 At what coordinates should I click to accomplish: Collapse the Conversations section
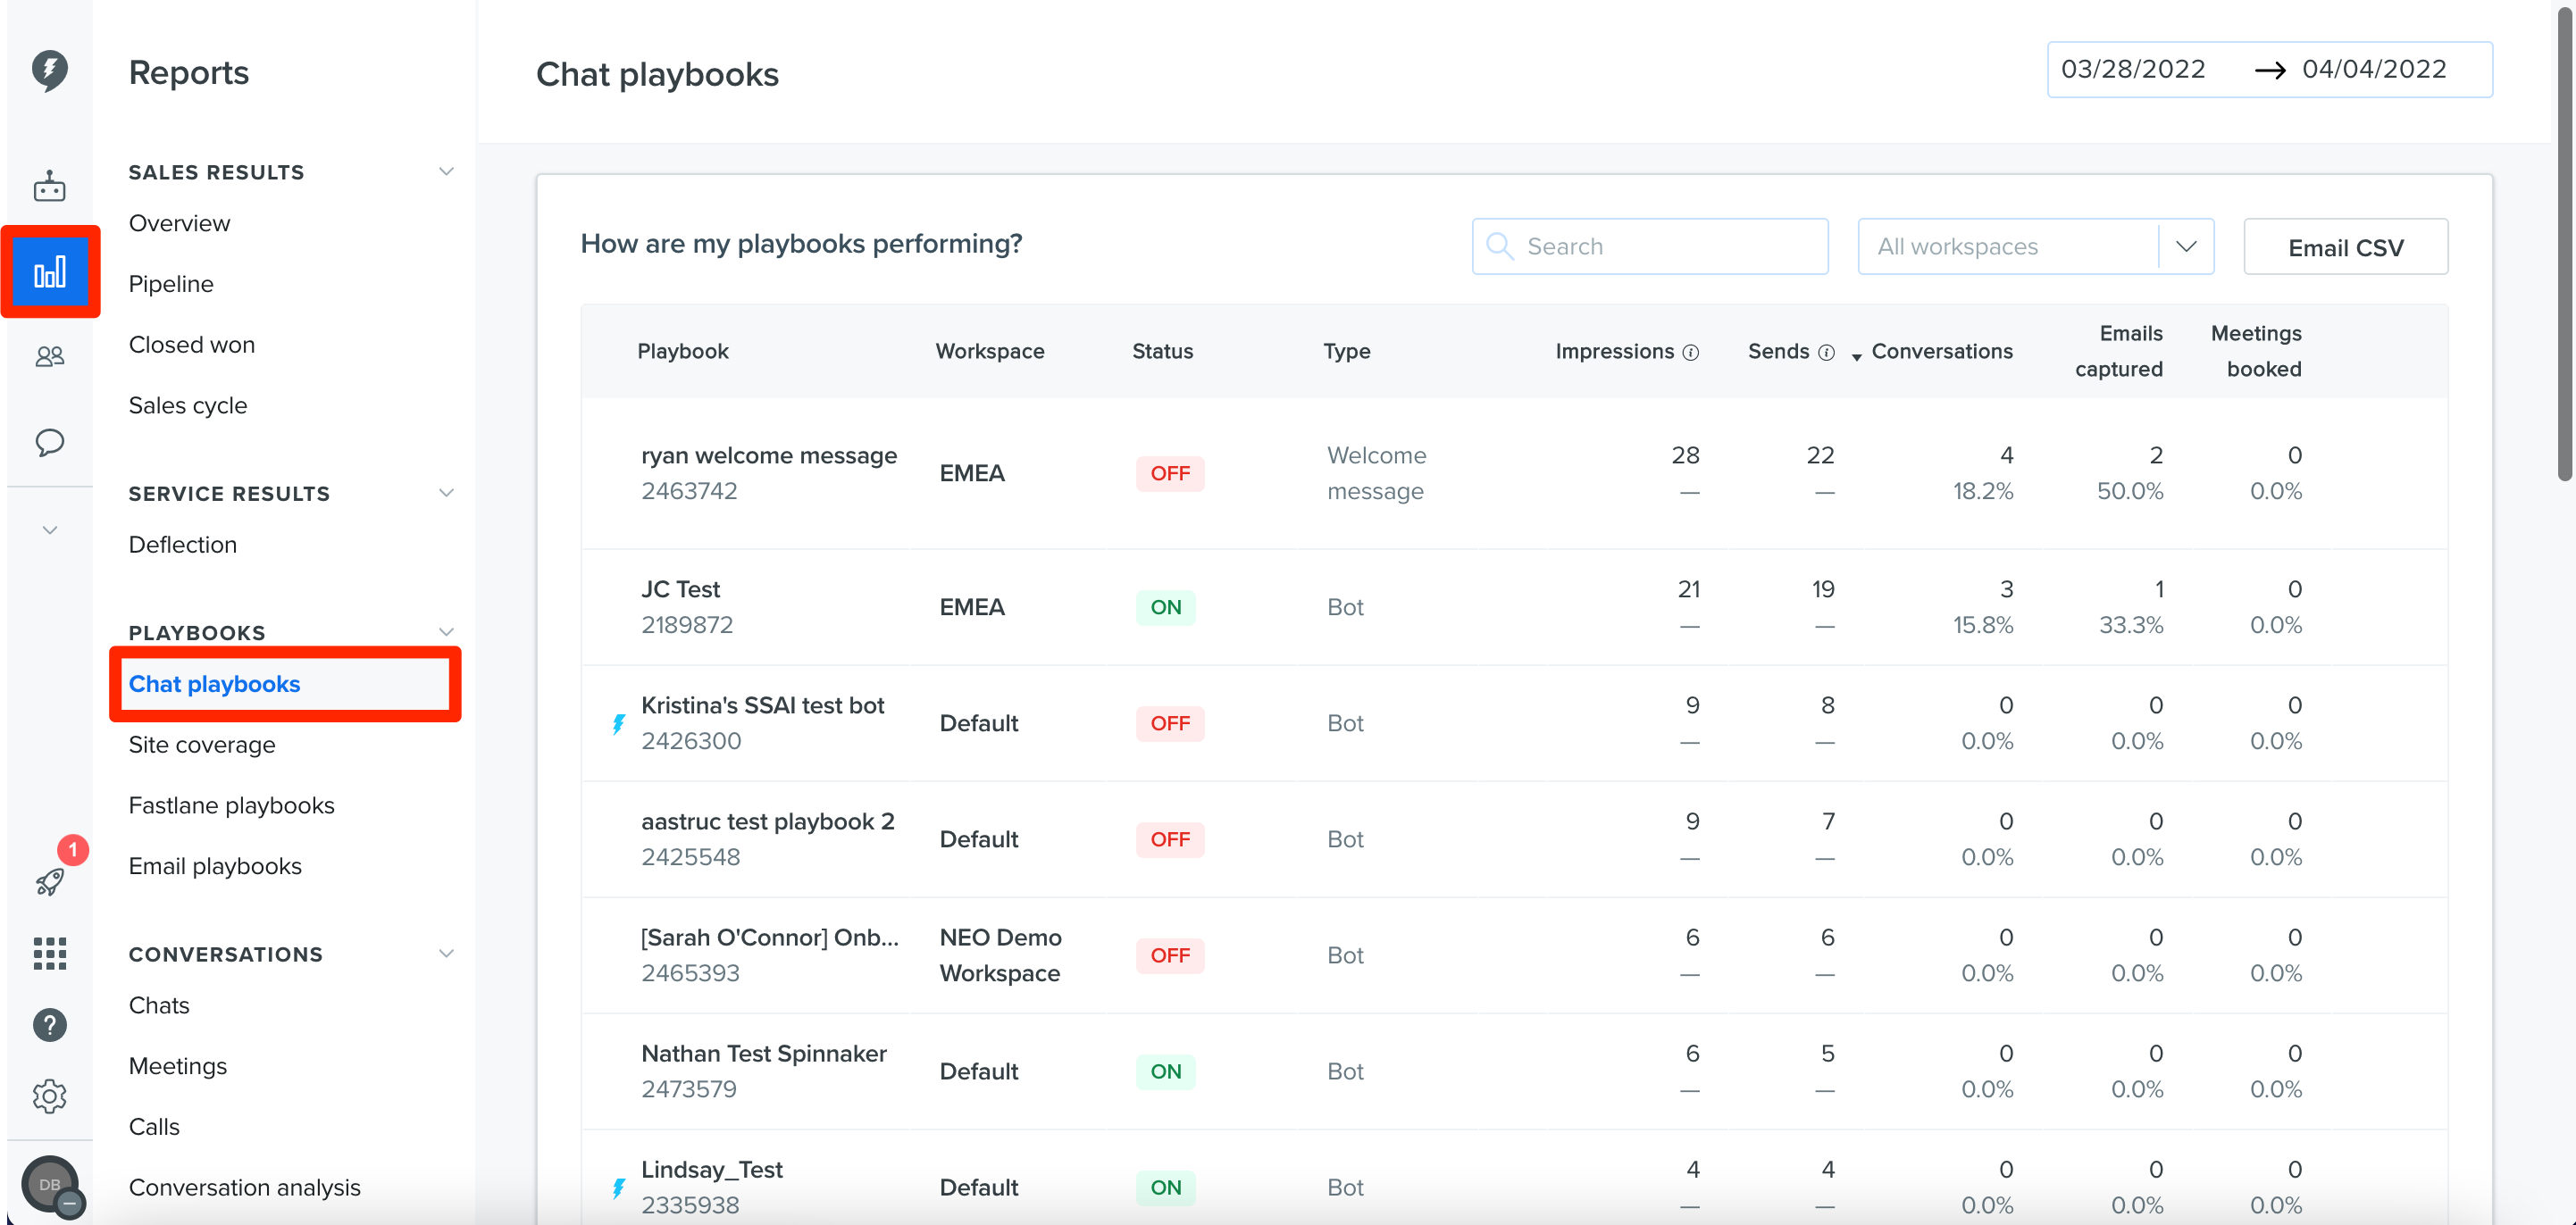[x=446, y=954]
